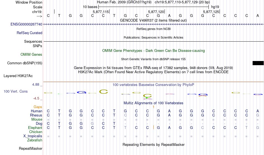Click the chr19:5,877,110-5,877,129 (20 bp) header text
The height and width of the screenshot is (155, 264).
click(182, 2)
